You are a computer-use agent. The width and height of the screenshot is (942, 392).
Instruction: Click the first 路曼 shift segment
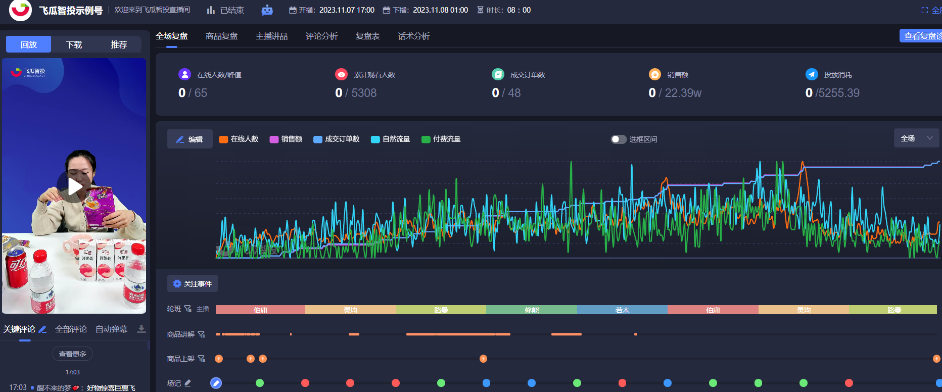coord(441,310)
